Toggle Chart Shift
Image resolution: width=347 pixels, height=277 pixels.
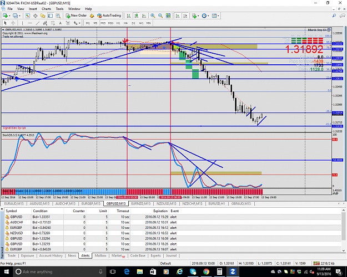click(185, 16)
